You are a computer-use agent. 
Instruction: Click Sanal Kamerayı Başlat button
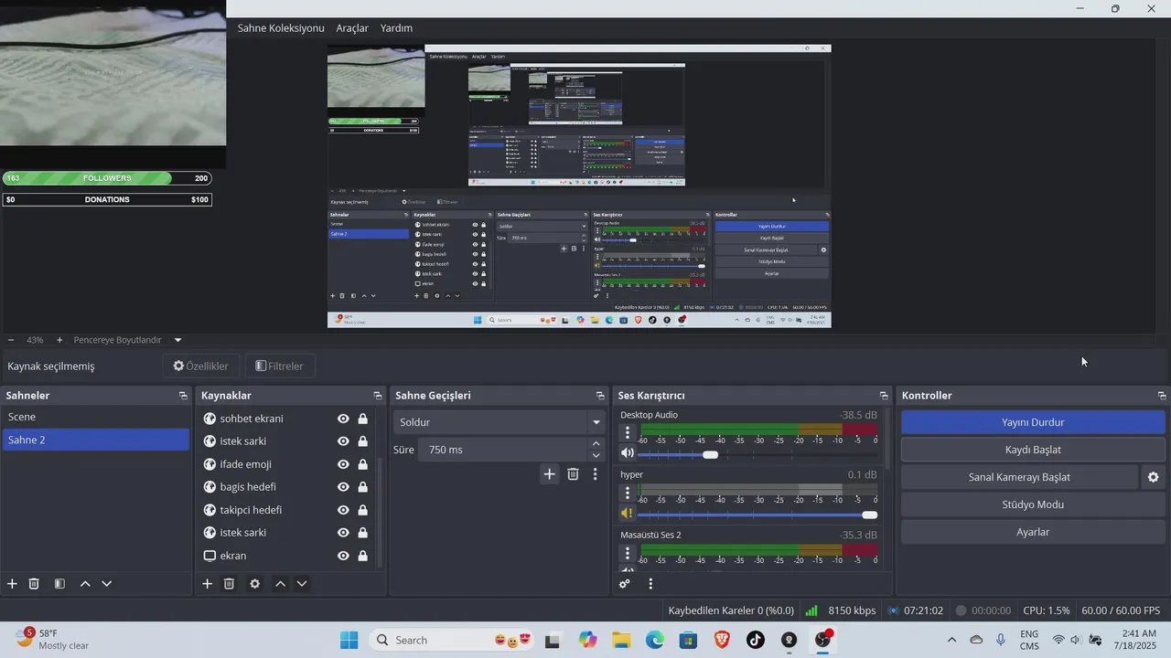point(1019,477)
